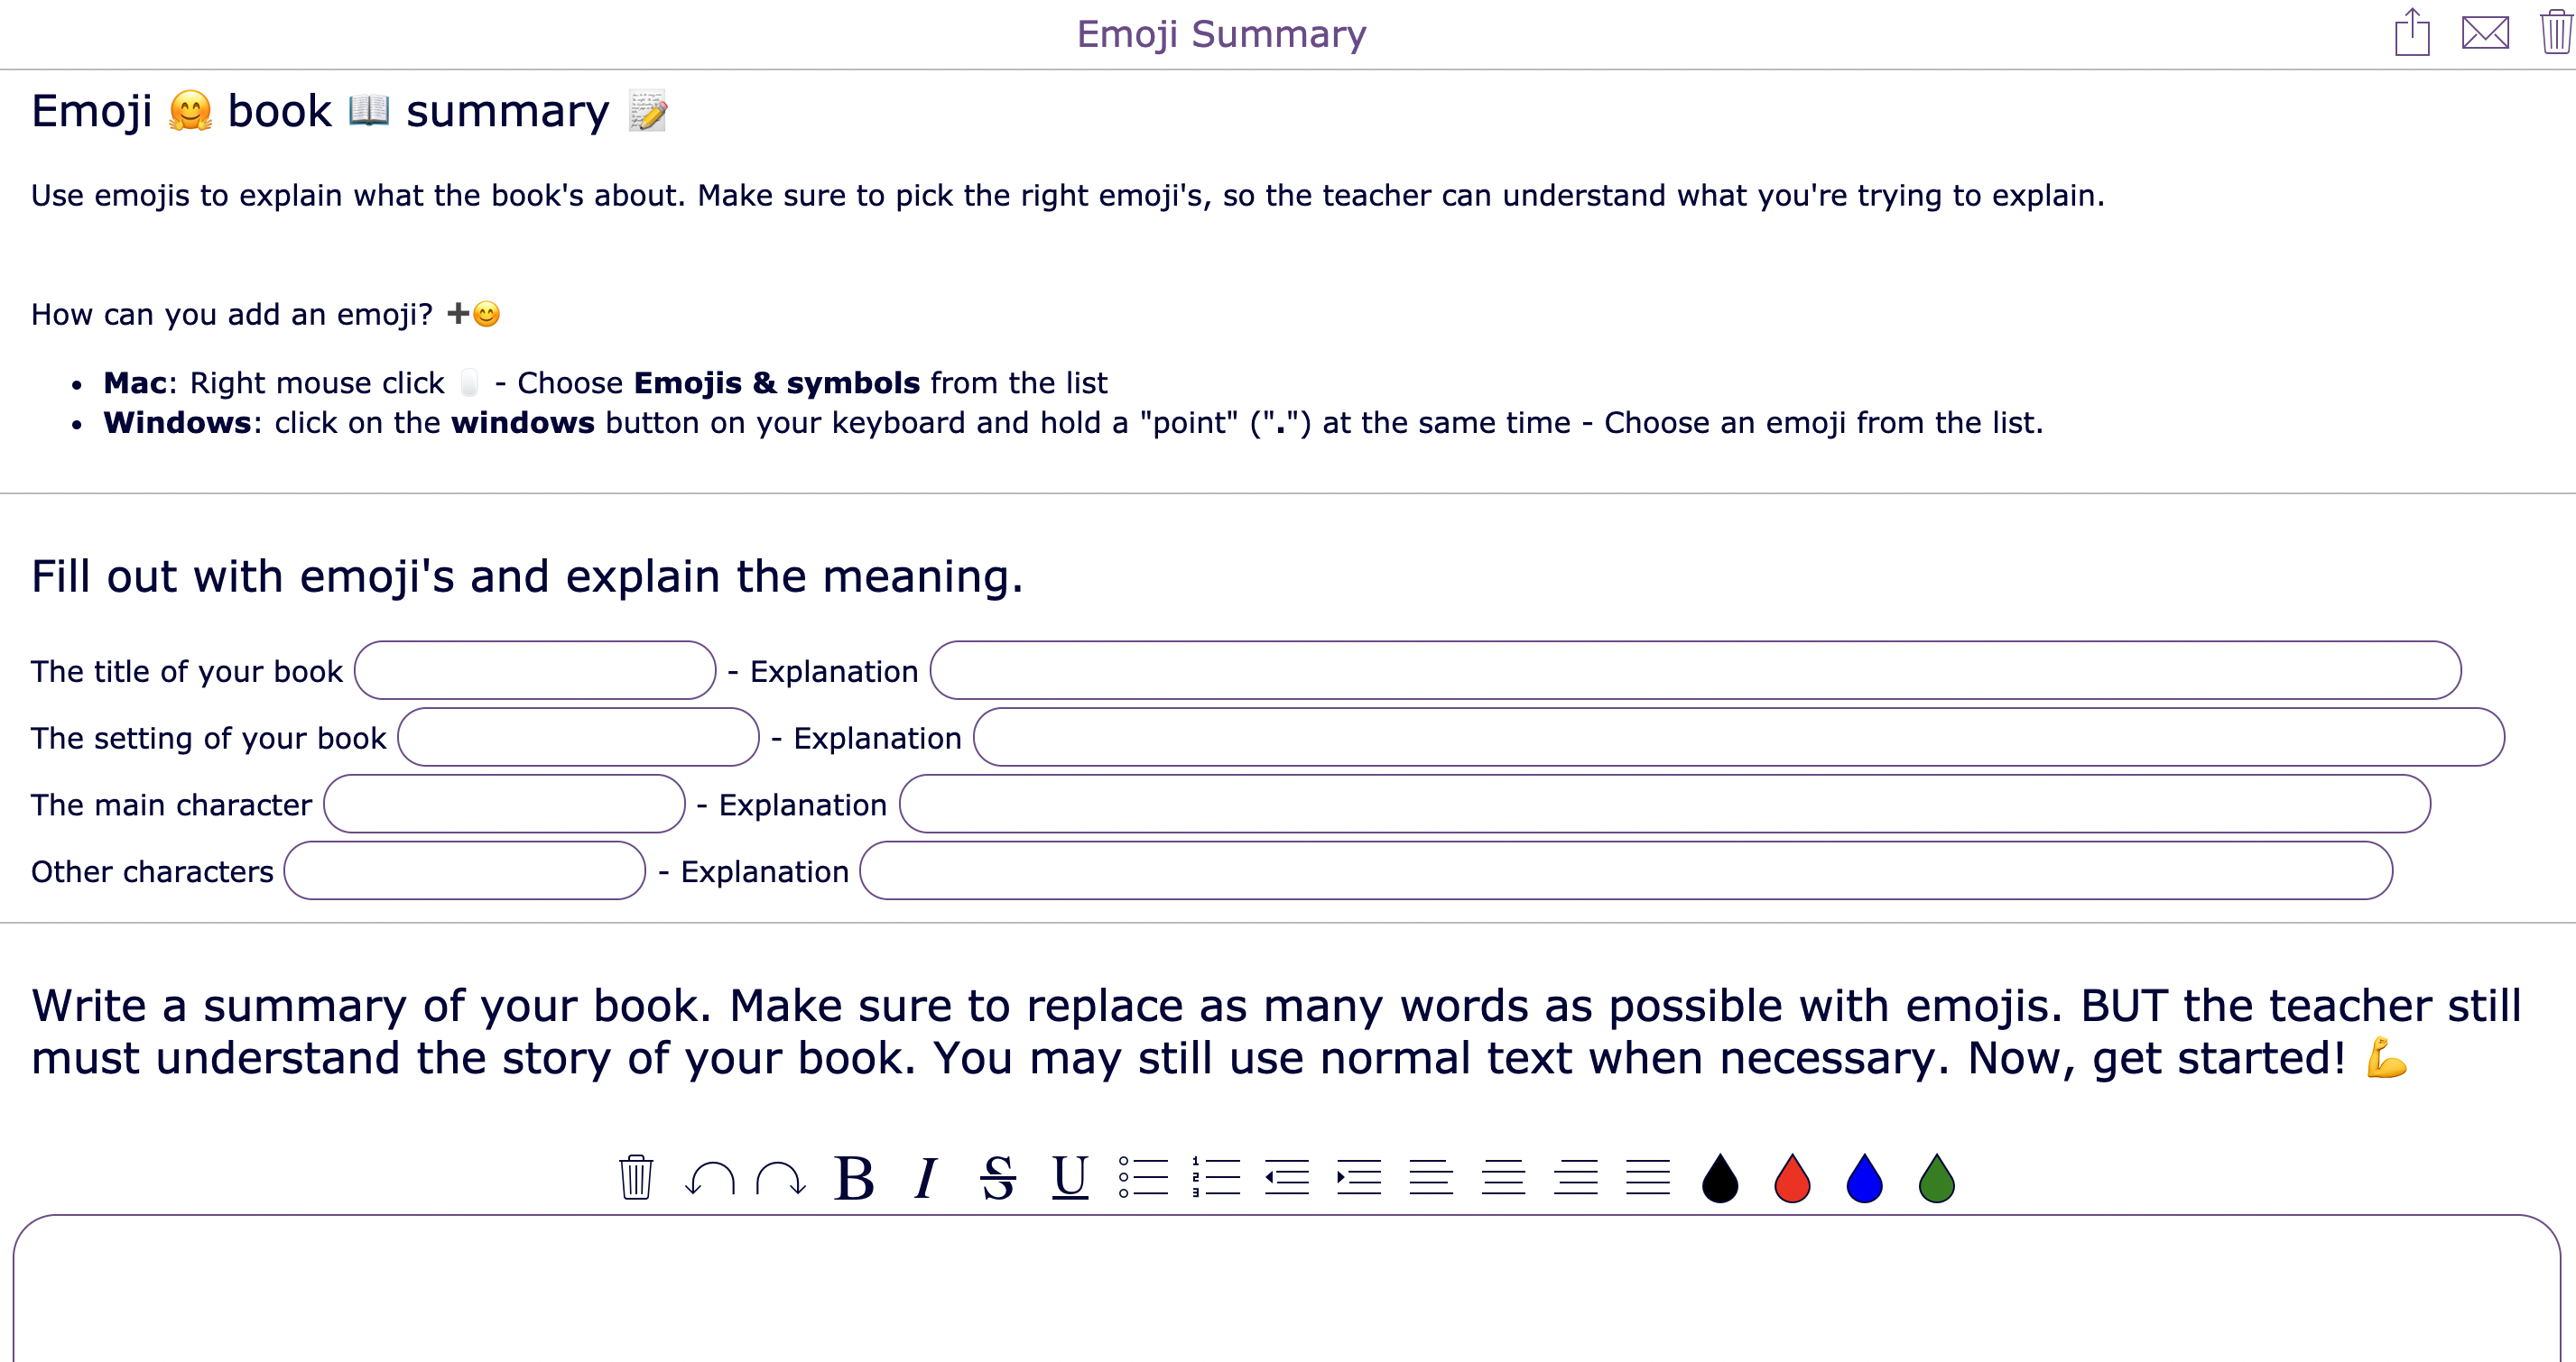Send the document using the email icon
Image resolution: width=2576 pixels, height=1362 pixels.
pyautogui.click(x=2485, y=33)
